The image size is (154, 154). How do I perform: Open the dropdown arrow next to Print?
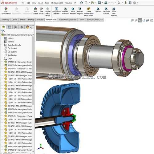tap(109, 3)
